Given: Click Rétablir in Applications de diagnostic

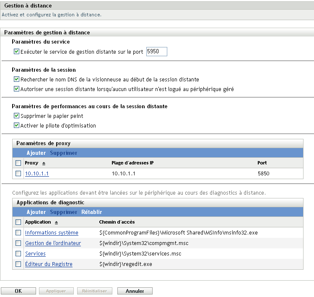Looking at the screenshot, I should [x=91, y=212].
